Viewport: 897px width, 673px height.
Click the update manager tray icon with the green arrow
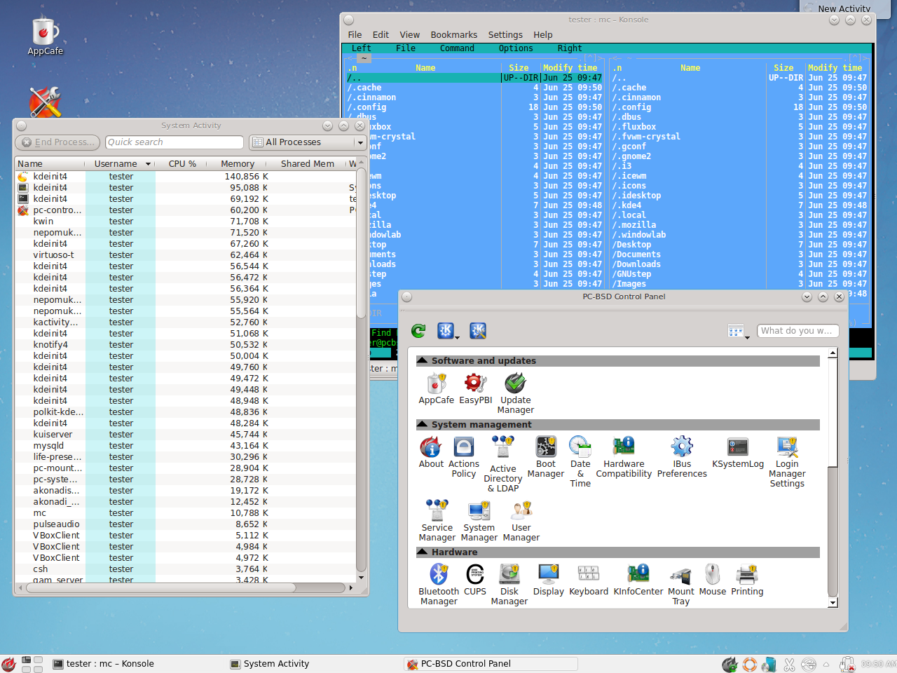pyautogui.click(x=730, y=664)
